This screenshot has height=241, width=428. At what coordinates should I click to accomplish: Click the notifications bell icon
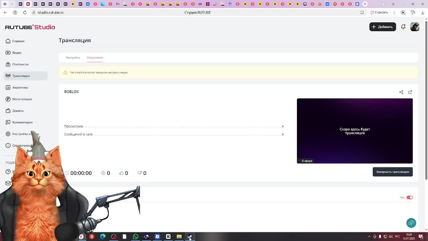[x=403, y=27]
